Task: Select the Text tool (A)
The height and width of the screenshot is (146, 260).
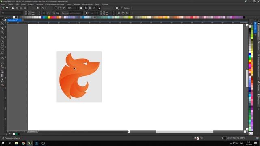Action: click(2, 58)
